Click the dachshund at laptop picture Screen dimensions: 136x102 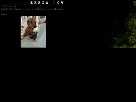33,32
